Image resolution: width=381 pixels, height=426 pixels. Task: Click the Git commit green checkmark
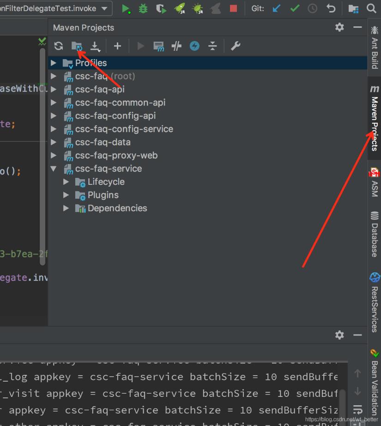tap(295, 8)
